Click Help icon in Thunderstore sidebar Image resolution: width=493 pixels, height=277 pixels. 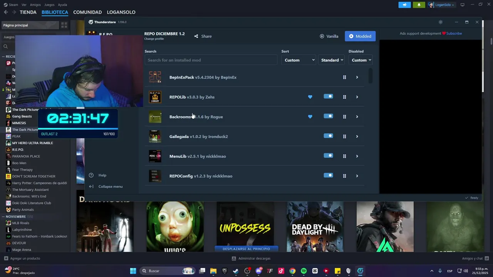point(91,175)
